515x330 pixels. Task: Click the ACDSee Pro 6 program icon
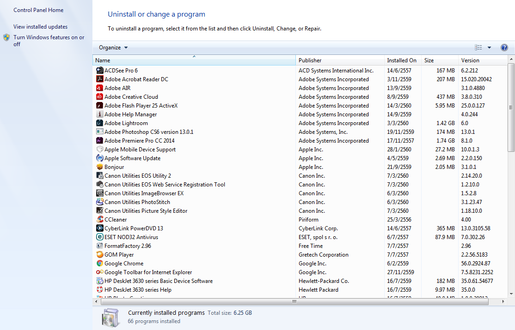coord(99,70)
